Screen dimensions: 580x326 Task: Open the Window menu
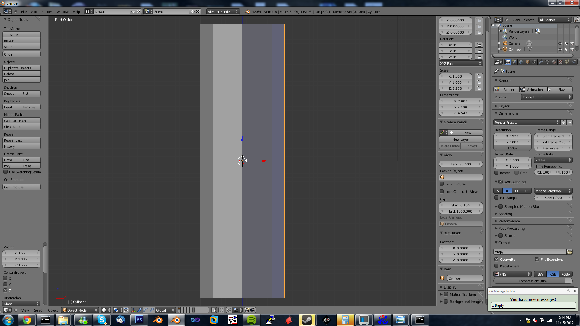[62, 11]
